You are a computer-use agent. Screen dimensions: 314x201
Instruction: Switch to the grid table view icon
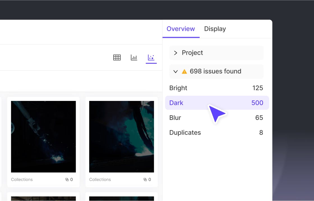tap(117, 57)
